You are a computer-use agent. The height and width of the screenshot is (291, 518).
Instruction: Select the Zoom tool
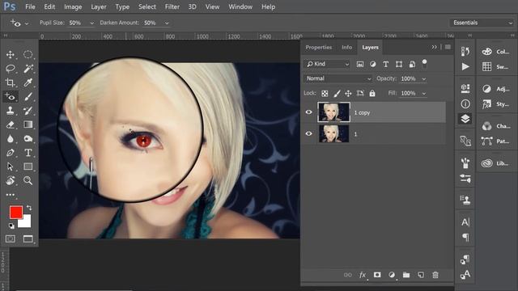point(28,180)
